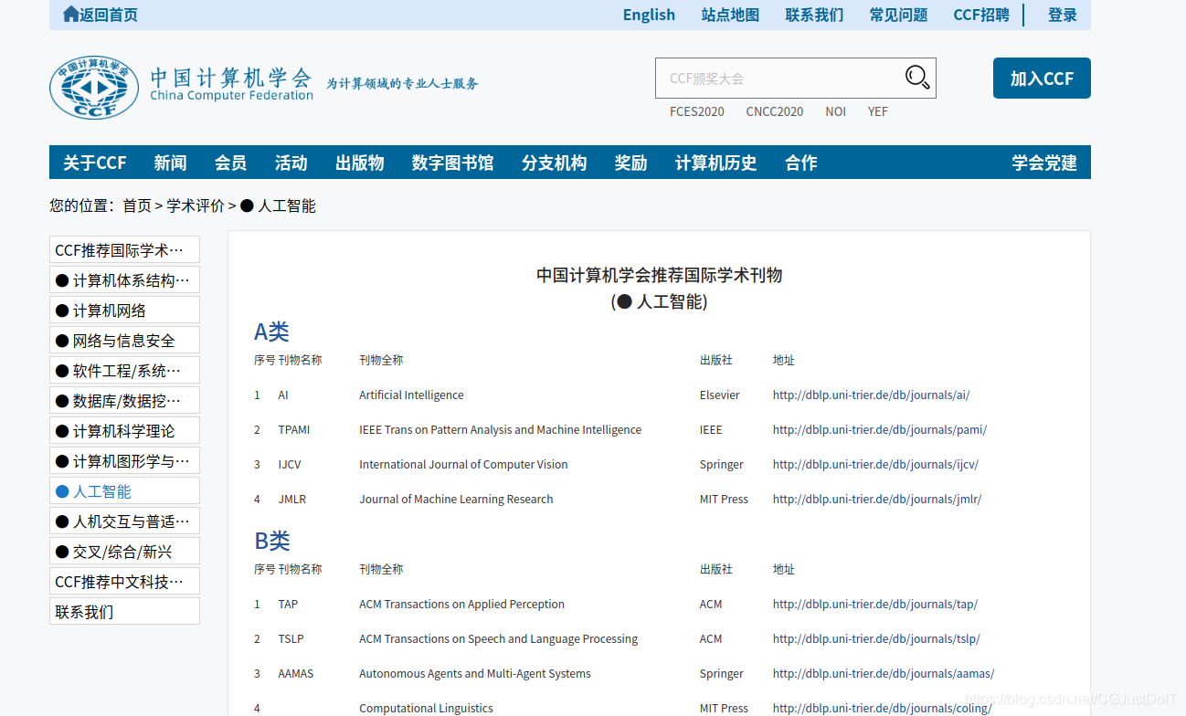
Task: Open the 常见问题 page
Action: pyautogui.click(x=898, y=15)
